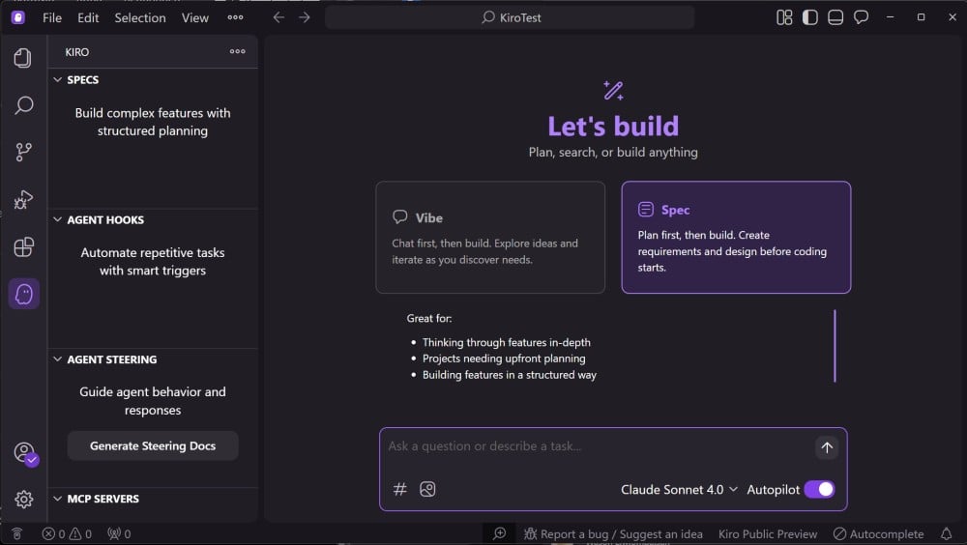The width and height of the screenshot is (967, 545).
Task: Open the Selection menu
Action: pos(140,18)
